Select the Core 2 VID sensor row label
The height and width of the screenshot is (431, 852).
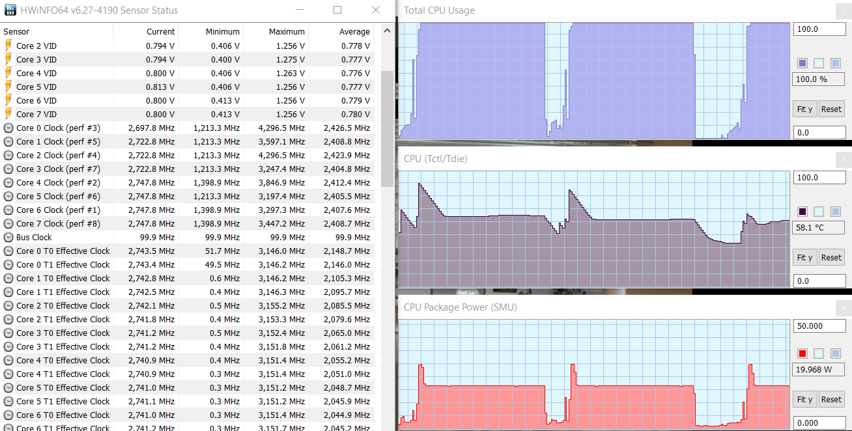tap(36, 46)
